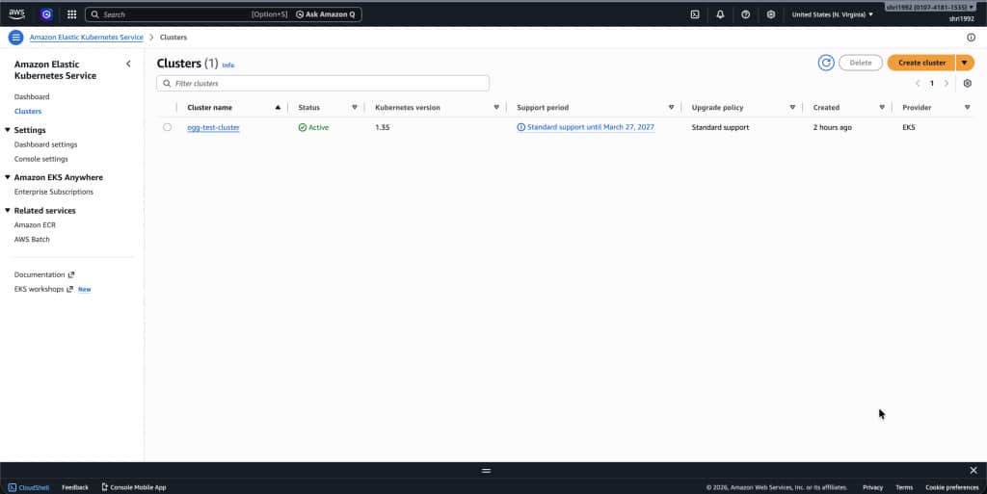Open CloudShell from the footer
Screen dimensions: 987x494
coord(29,487)
